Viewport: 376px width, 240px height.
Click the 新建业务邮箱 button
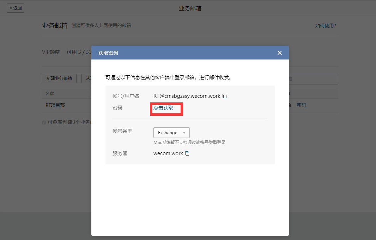pyautogui.click(x=59, y=78)
